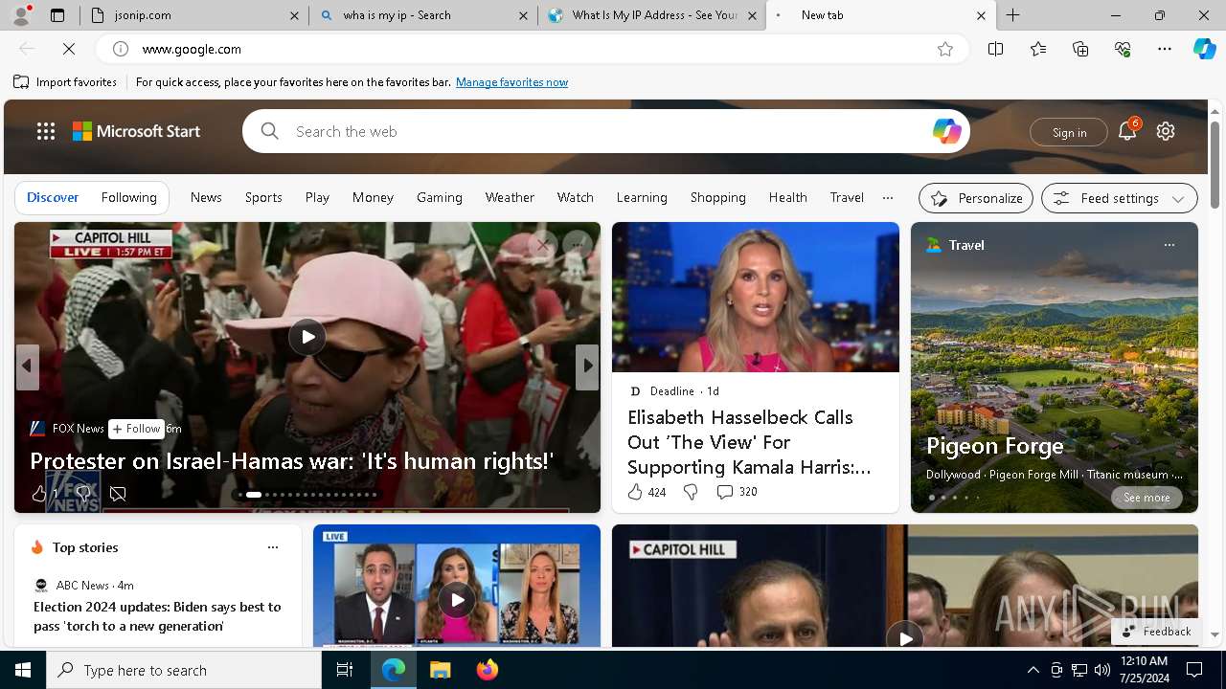
Task: Open the Feedback button
Action: coord(1156,632)
